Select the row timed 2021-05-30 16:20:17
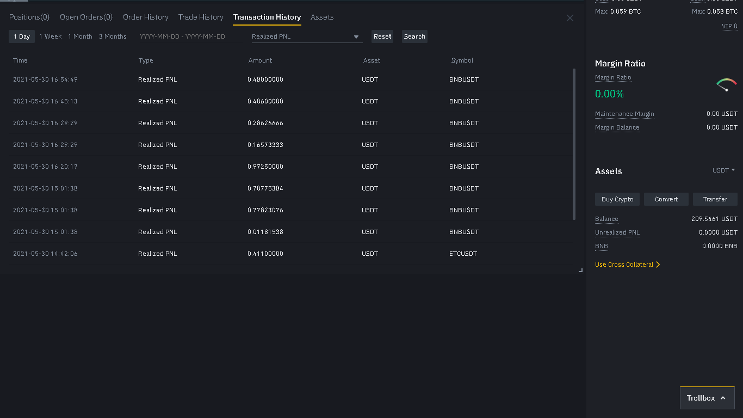 [x=287, y=167]
